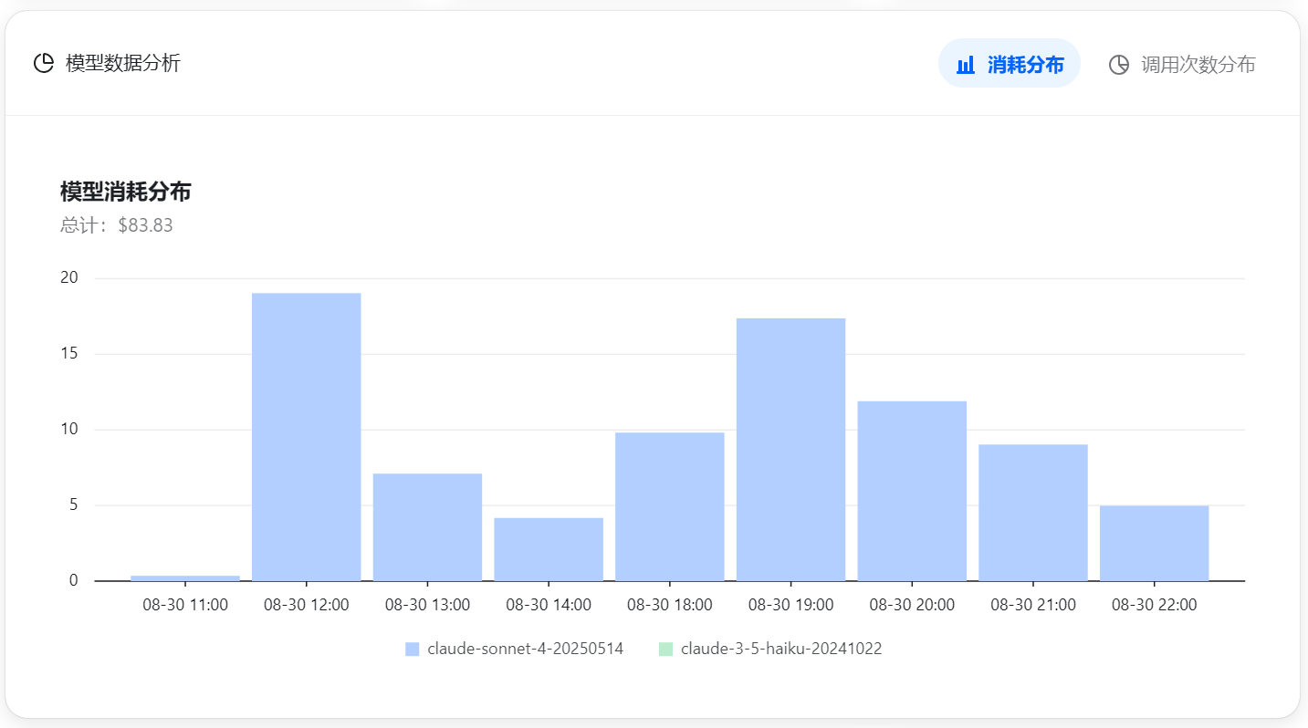Click the y-axis value 20

point(69,278)
